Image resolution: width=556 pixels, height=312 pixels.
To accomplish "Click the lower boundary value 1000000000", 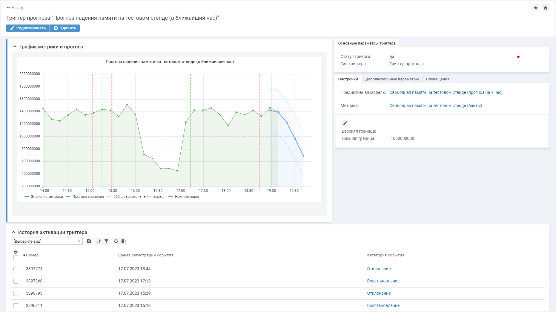I will (x=402, y=138).
